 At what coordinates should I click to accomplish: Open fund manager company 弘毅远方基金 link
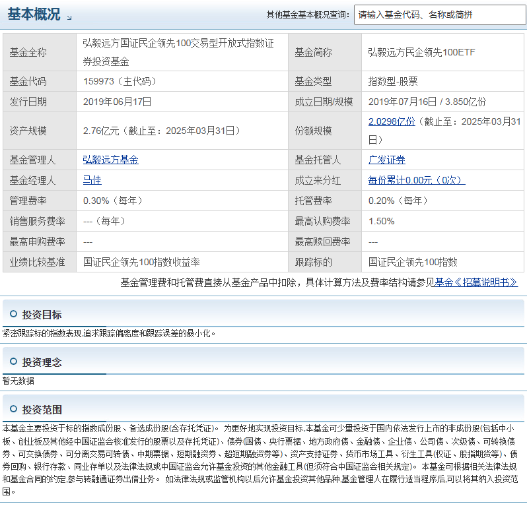(110, 160)
